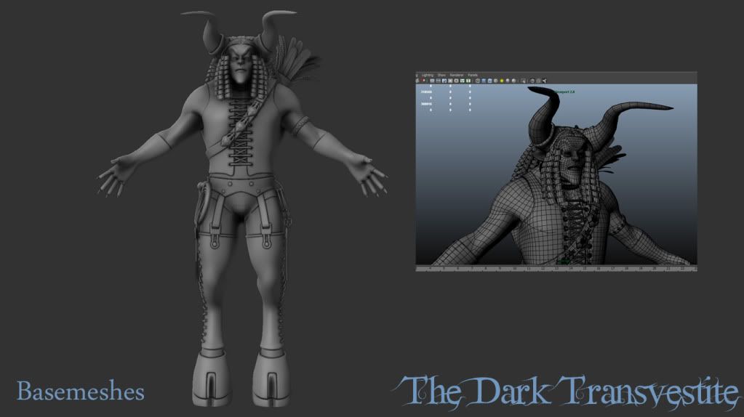Open the Panels menu
Screen dimensions: 744x417
[x=473, y=75]
